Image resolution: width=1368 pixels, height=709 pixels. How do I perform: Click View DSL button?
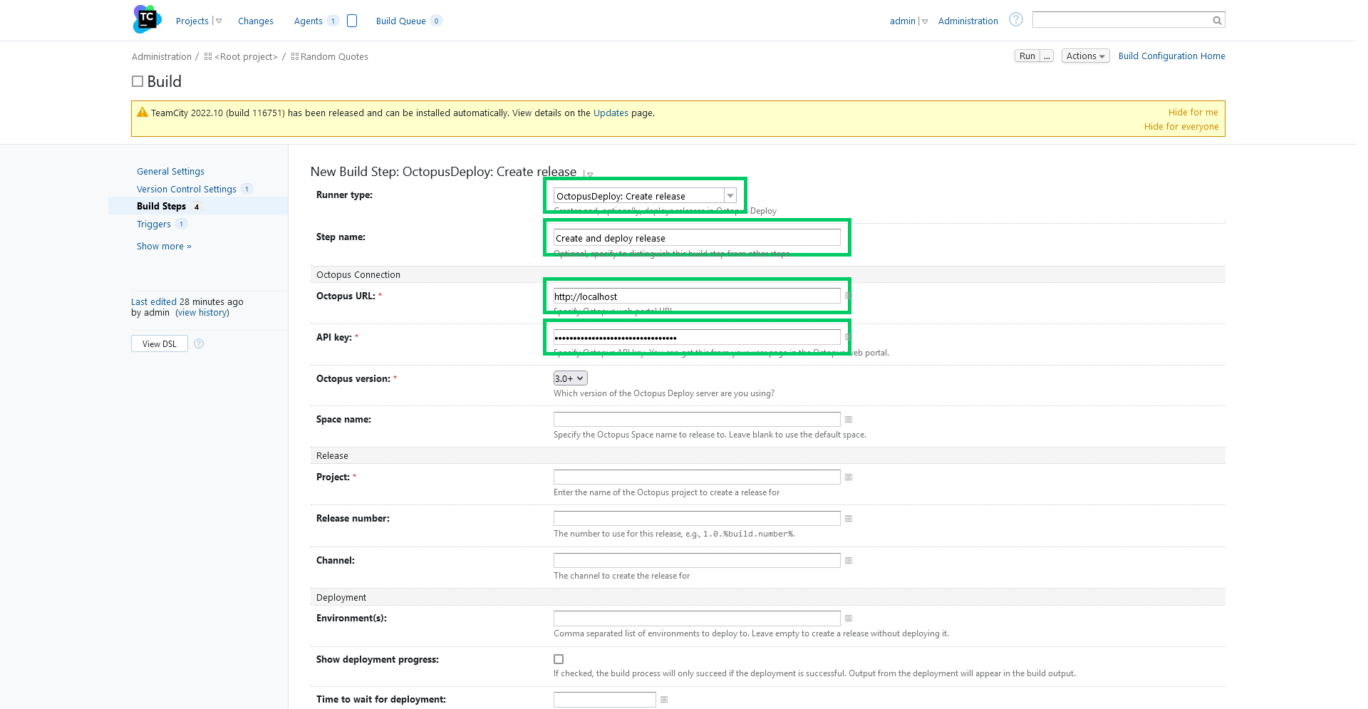pyautogui.click(x=160, y=343)
